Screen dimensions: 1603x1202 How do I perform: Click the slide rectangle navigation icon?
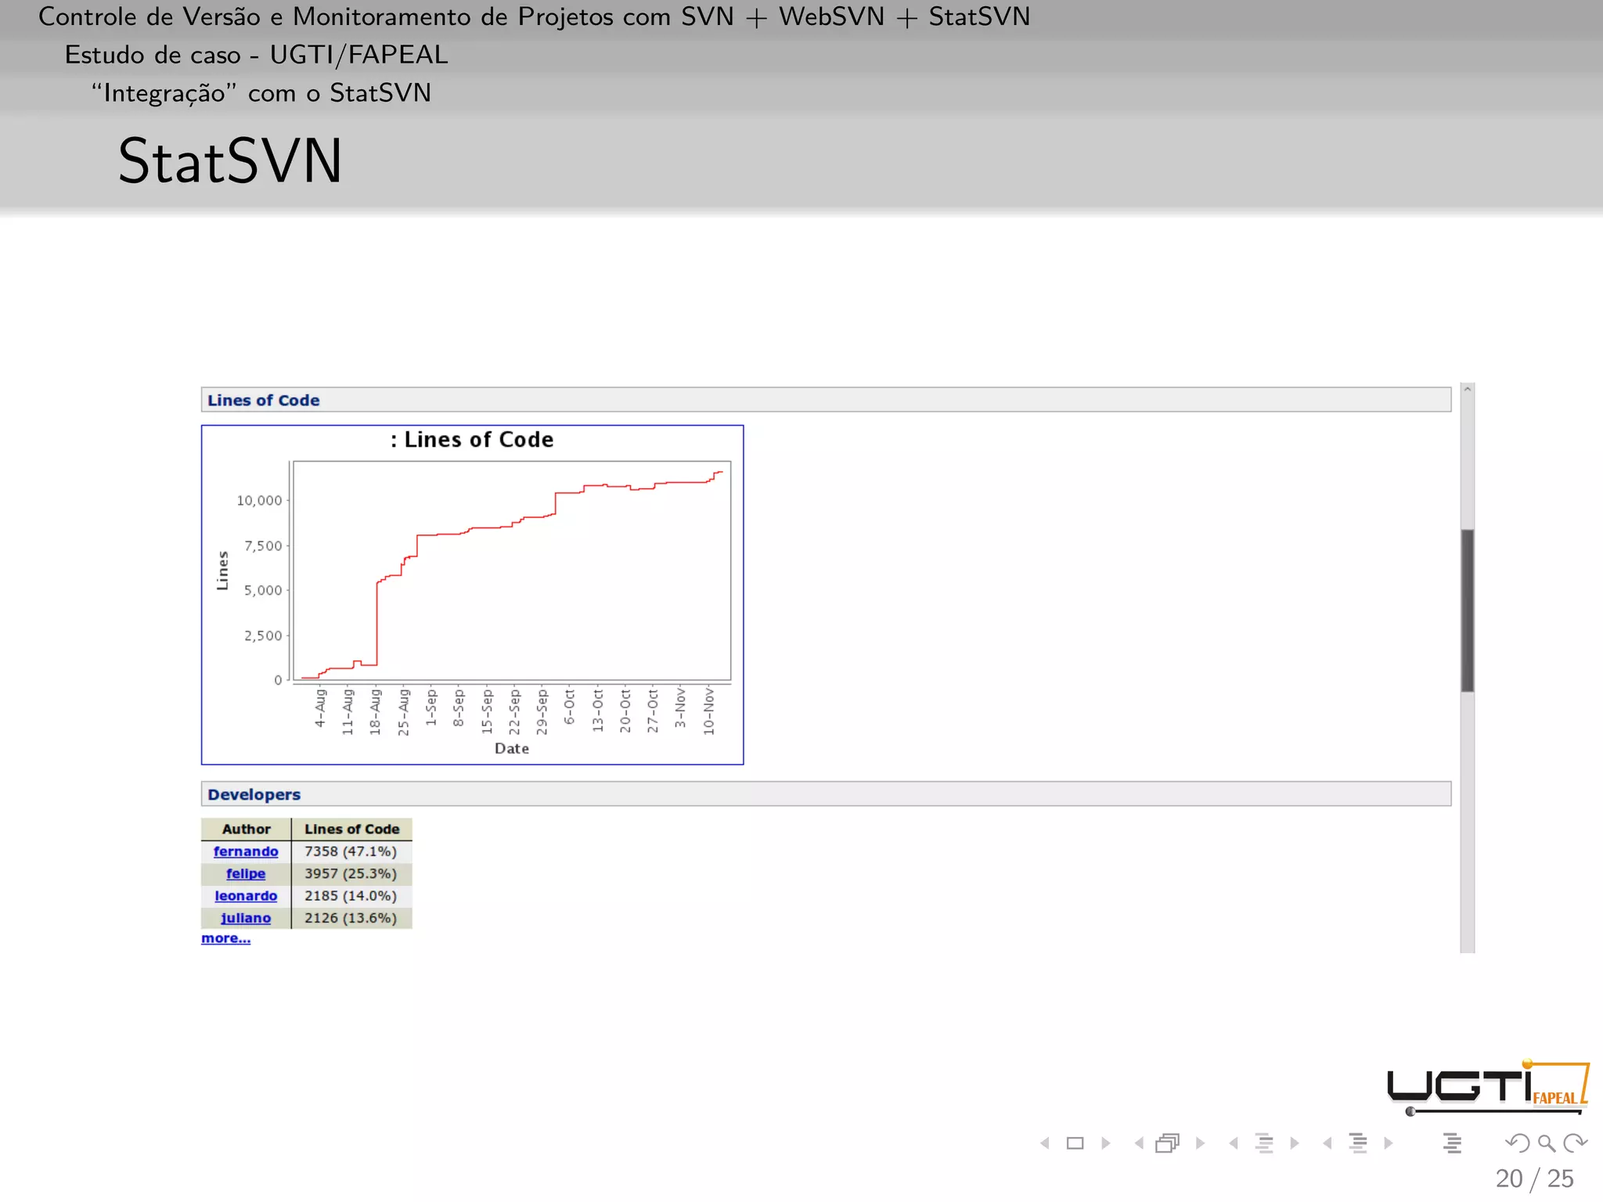1075,1143
